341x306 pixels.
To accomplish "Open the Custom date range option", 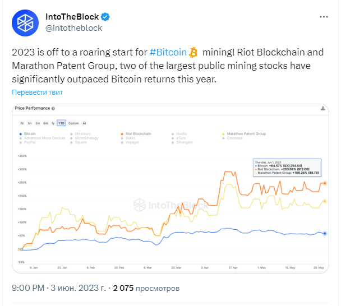I will 73,123.
